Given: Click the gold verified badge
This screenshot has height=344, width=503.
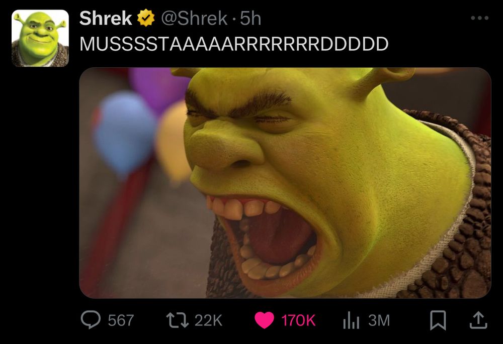Looking at the screenshot, I should point(146,18).
